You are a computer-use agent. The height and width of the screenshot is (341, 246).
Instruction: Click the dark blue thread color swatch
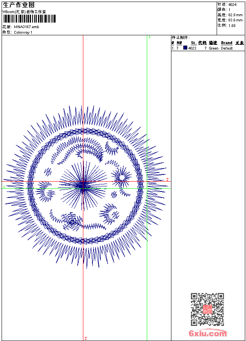(185, 48)
